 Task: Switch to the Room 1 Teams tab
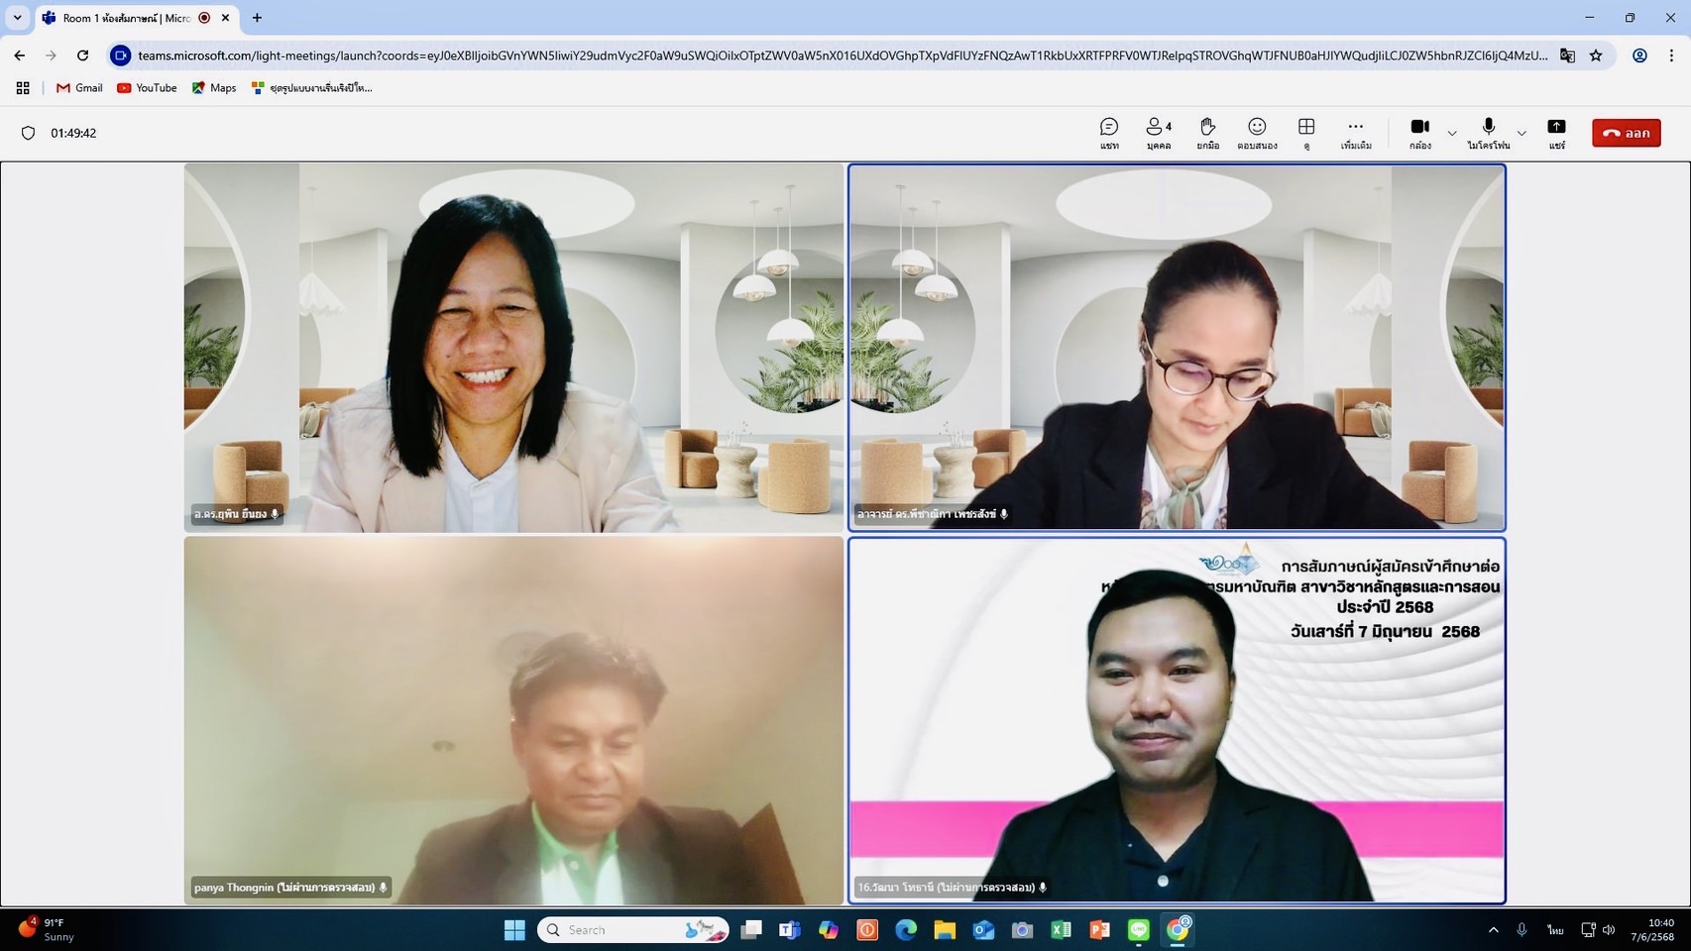[x=127, y=18]
